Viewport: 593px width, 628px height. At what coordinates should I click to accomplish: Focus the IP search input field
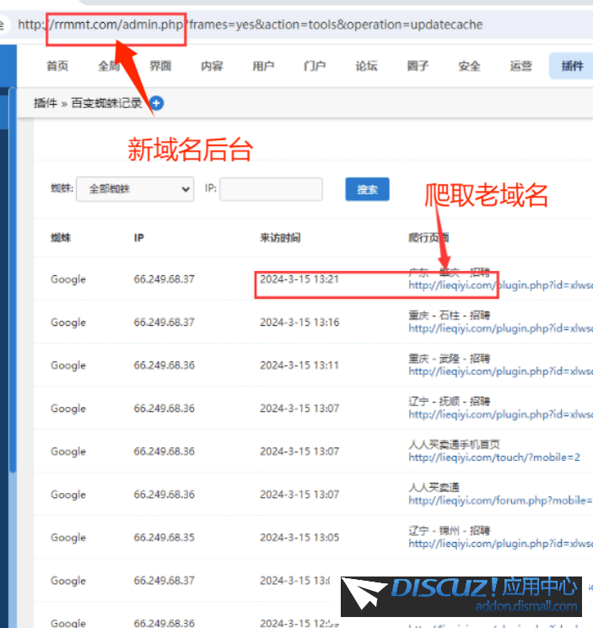point(271,190)
